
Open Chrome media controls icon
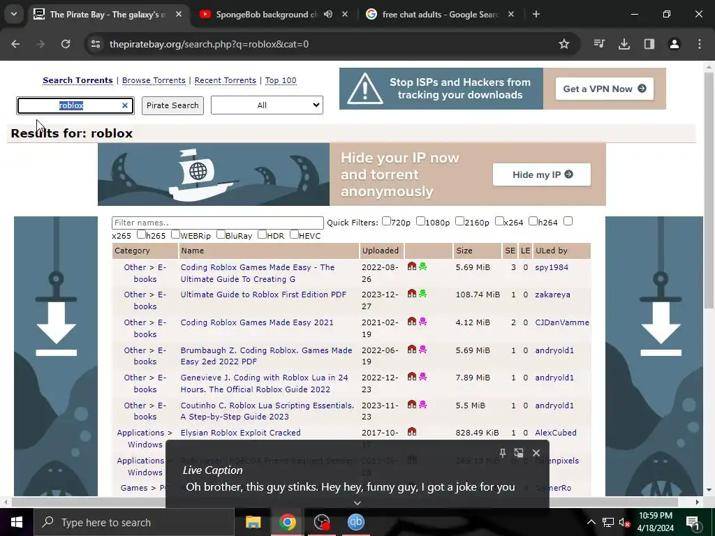[x=599, y=44]
